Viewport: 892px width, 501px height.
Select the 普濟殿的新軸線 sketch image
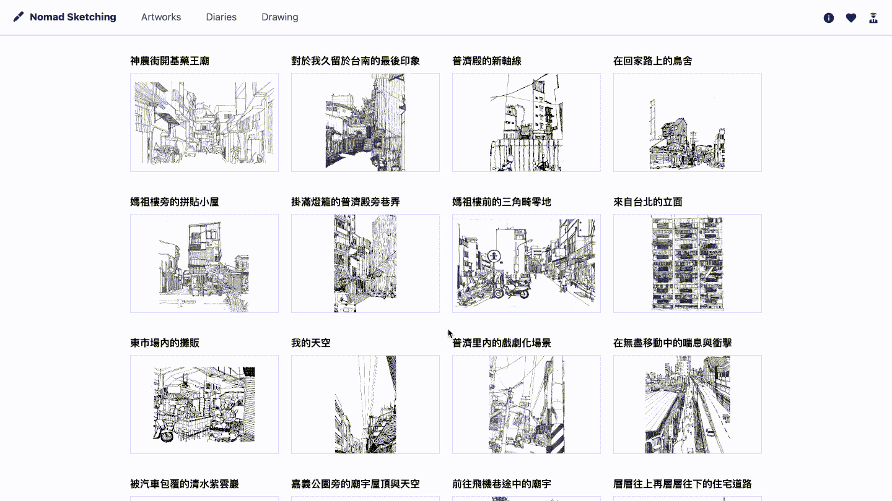tap(527, 122)
